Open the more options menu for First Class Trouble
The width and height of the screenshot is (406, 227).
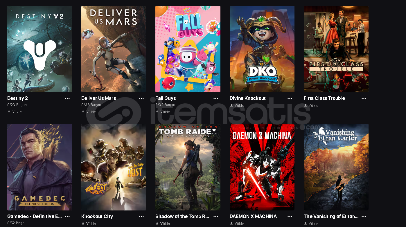(x=364, y=98)
